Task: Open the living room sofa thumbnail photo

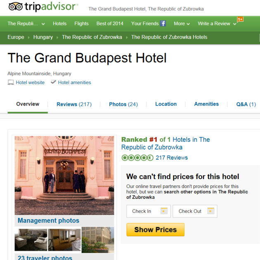Action: tap(31, 240)
